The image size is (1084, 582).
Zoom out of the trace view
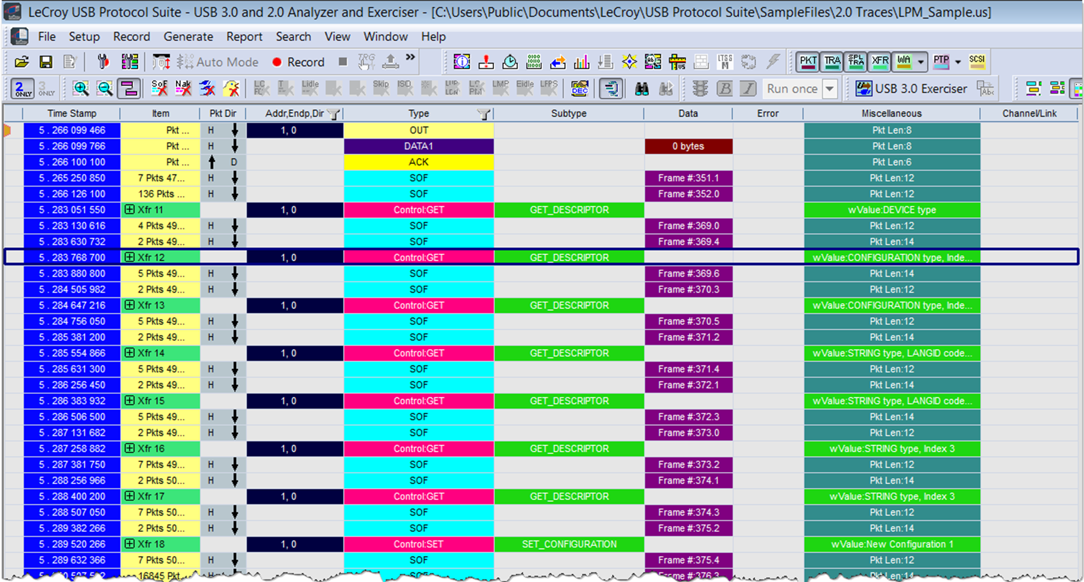point(104,88)
